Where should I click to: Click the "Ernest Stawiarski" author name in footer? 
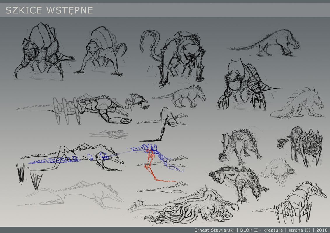coord(214,230)
